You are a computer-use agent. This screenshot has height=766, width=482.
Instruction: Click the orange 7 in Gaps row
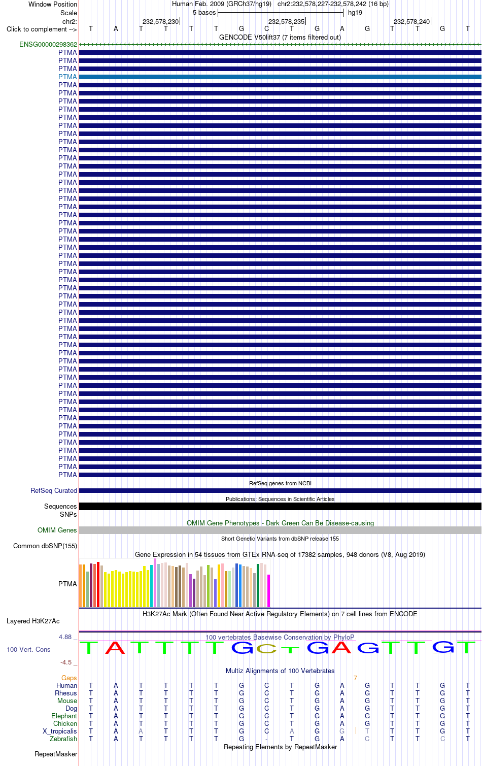[355, 678]
